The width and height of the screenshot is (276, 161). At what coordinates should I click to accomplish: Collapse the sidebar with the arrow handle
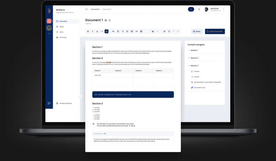click(x=80, y=96)
